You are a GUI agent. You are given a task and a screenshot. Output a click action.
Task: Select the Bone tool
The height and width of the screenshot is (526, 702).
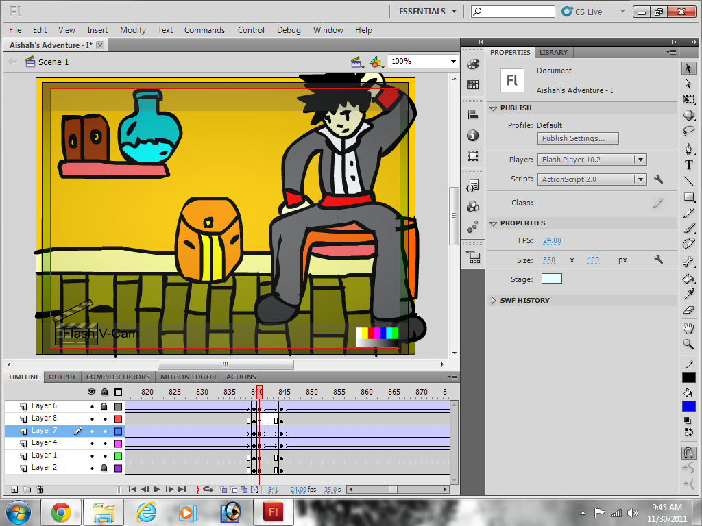pos(688,262)
